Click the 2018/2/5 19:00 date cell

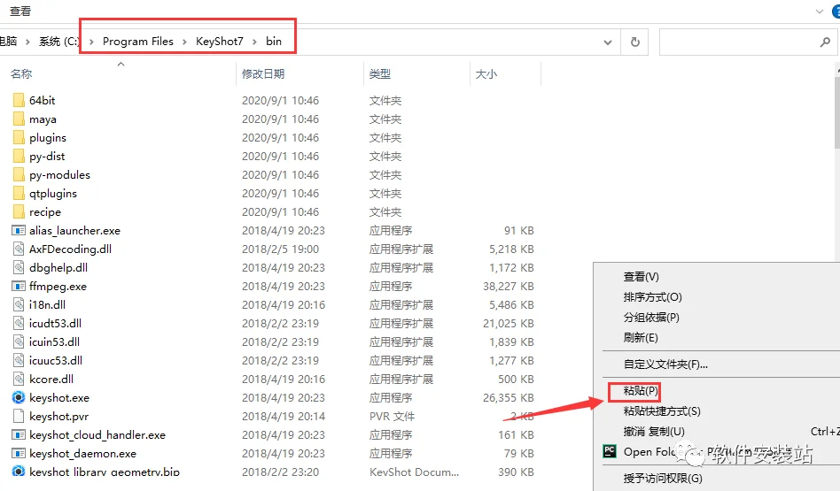pos(280,249)
